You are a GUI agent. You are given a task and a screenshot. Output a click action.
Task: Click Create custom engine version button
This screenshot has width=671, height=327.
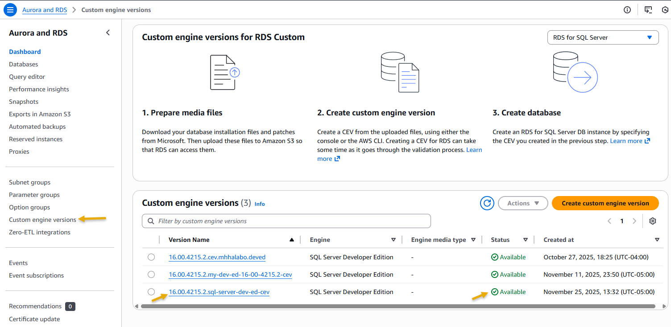pyautogui.click(x=605, y=203)
